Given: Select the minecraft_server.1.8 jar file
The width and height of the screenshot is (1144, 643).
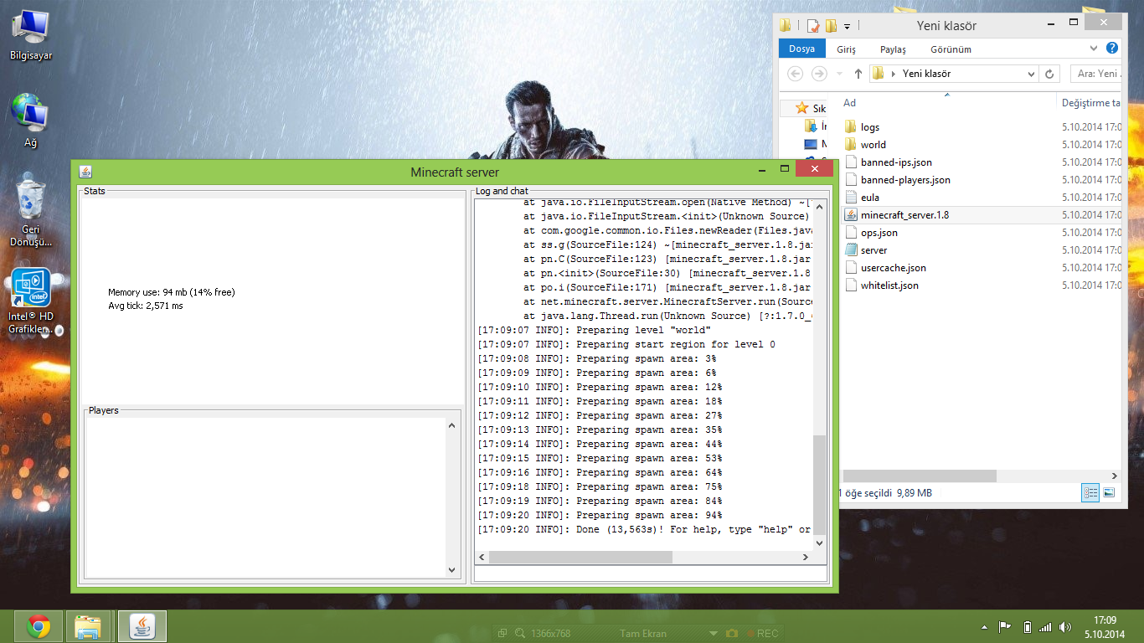Looking at the screenshot, I should 904,215.
